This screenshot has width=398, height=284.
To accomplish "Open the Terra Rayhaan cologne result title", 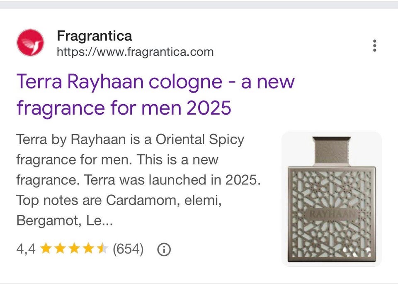I will click(155, 95).
